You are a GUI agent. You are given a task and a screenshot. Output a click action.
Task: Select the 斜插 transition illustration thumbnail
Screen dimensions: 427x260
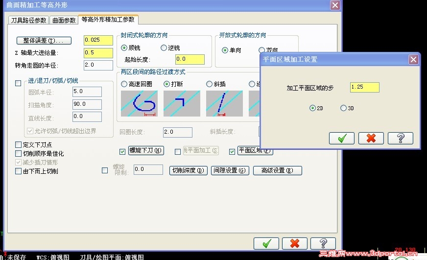coord(224,103)
